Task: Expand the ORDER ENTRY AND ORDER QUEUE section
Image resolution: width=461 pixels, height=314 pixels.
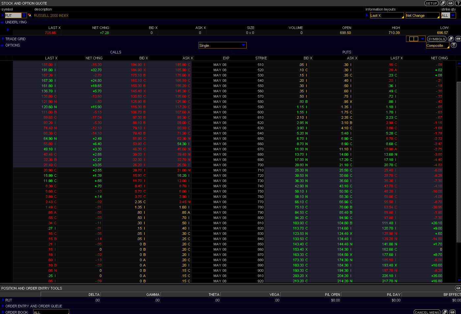Action: 3,306
